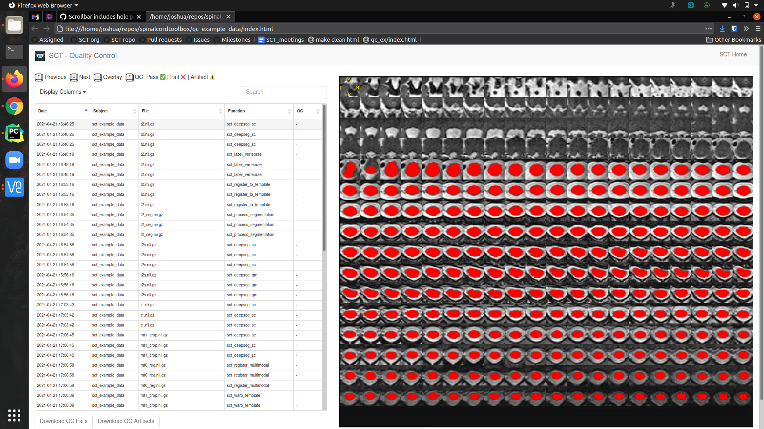Open the SCT Home link
This screenshot has height=429, width=764.
click(733, 55)
